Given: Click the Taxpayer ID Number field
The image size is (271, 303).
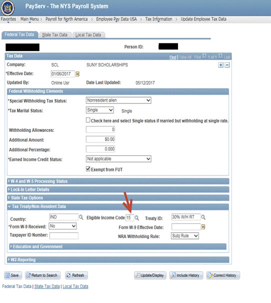Looking at the screenshot, I should (64, 236).
